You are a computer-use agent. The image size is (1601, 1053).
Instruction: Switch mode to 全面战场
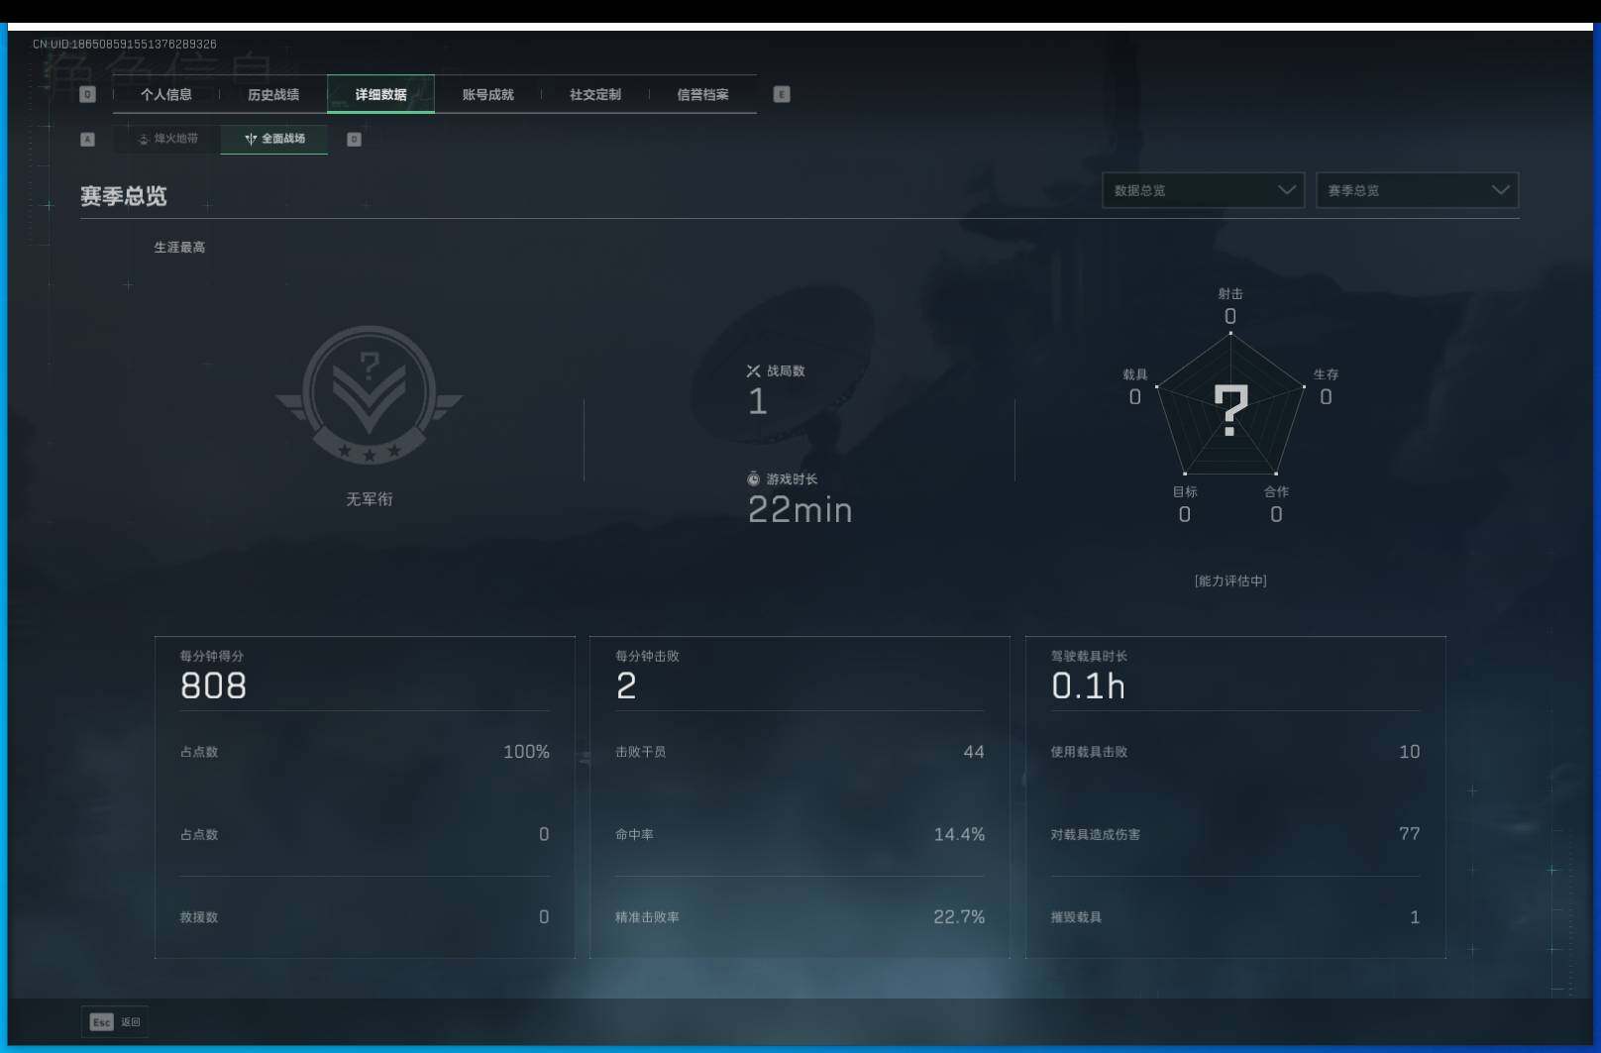(x=275, y=139)
